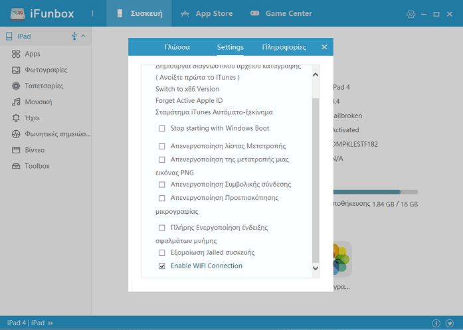Check Απενεργοποίηση Συμβολικής σύνδεσης
The image size is (463, 330).
coord(162,185)
